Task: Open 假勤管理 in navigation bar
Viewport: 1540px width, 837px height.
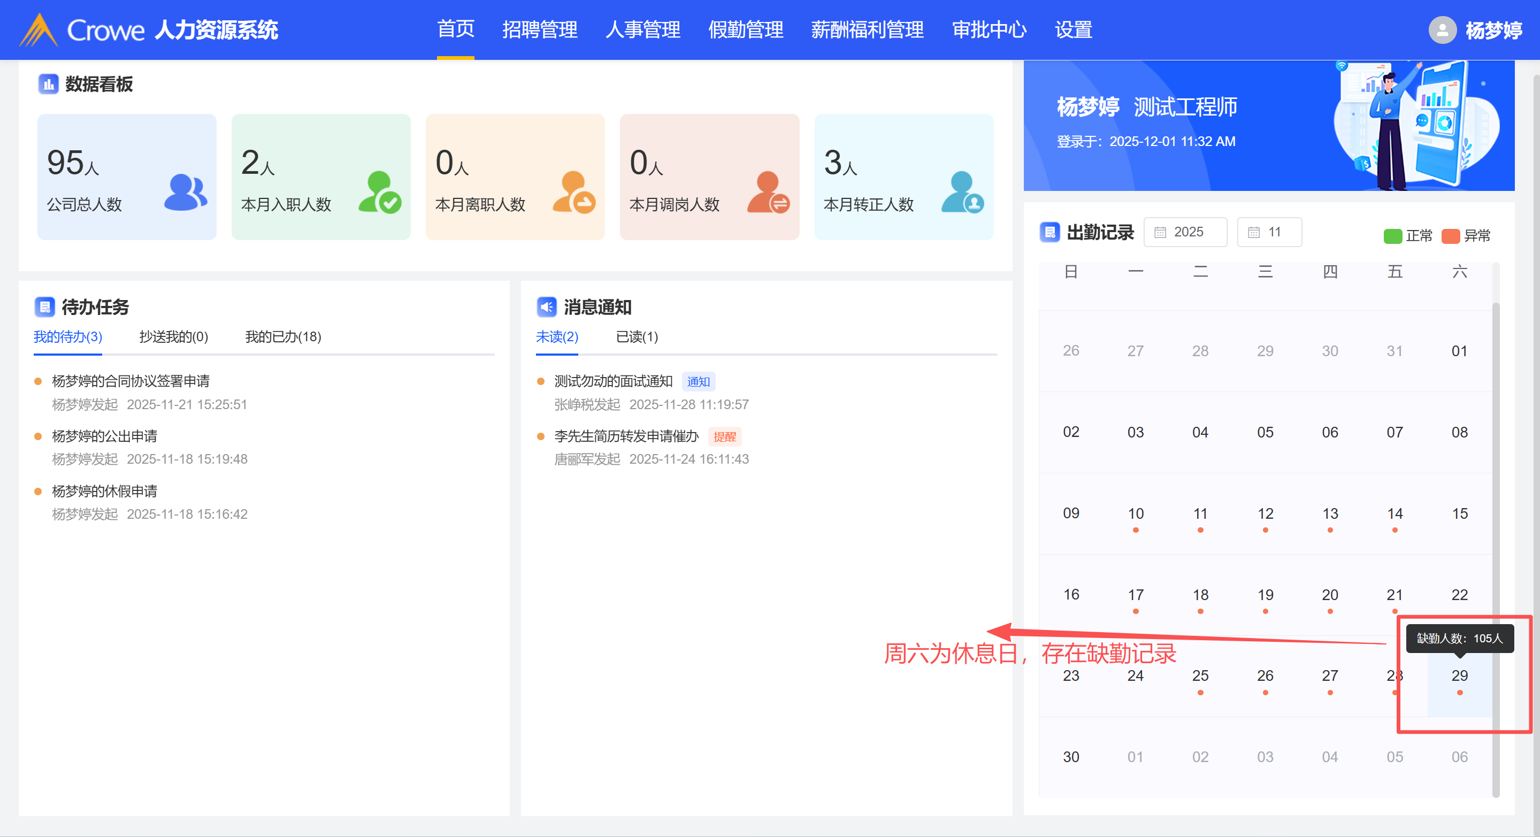Action: pos(746,30)
